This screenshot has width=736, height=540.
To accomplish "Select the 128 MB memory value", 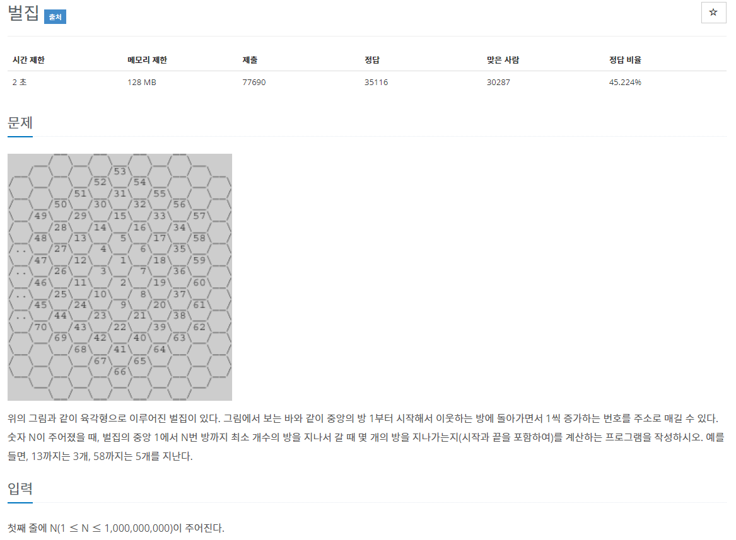I will click(x=142, y=82).
